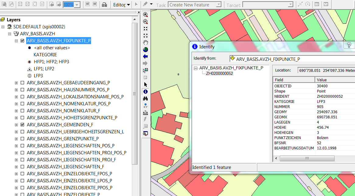Viewport: 355px width, 196px height.
Task: Collapse the SDE.DEFAULT data frame node
Action: pos(3,27)
